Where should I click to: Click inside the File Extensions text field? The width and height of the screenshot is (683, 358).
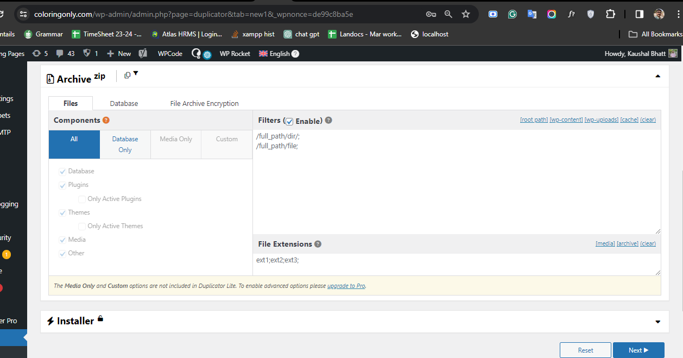(x=456, y=263)
